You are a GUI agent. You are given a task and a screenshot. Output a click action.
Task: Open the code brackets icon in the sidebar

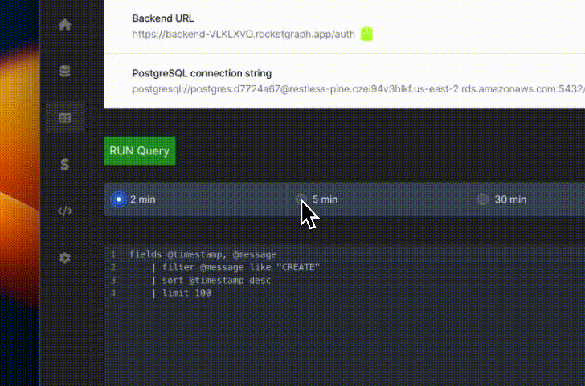(65, 211)
